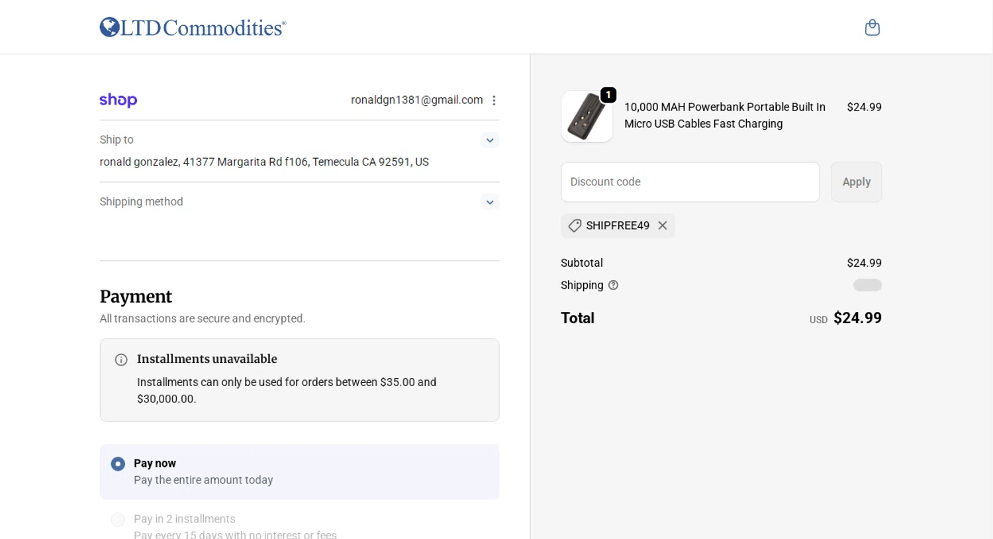The width and height of the screenshot is (993, 539).
Task: Choose the Pay in 2 installments option
Action: pos(118,520)
